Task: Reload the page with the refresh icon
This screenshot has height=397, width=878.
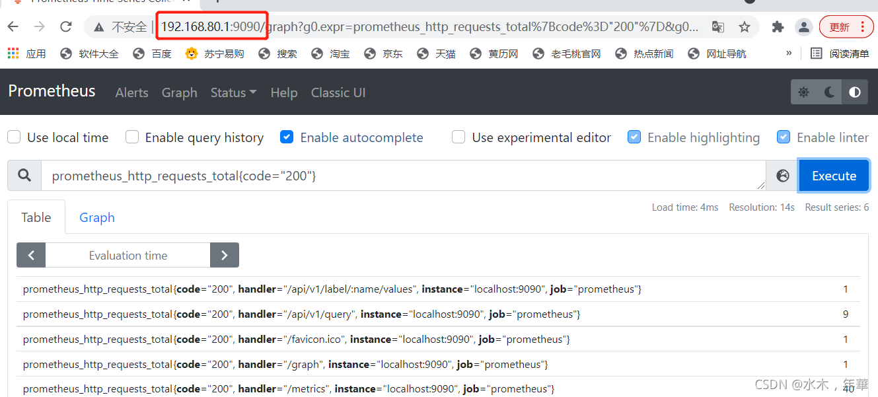Action: 66,27
